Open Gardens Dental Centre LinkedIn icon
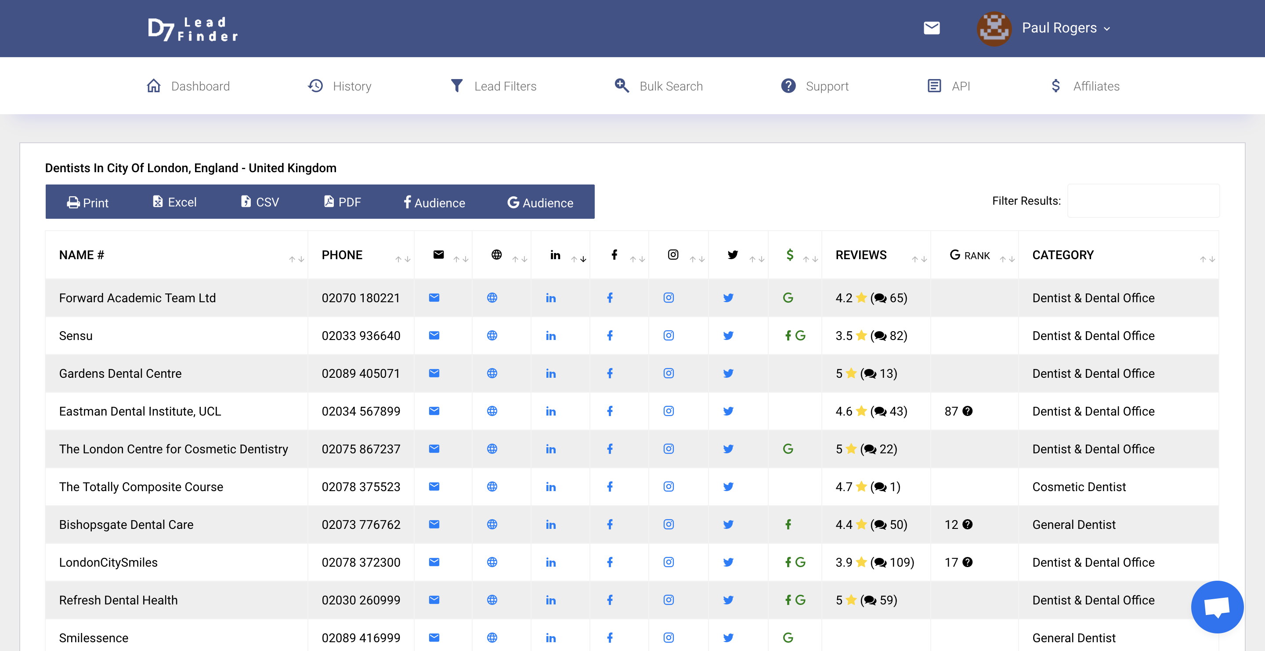 pyautogui.click(x=550, y=374)
